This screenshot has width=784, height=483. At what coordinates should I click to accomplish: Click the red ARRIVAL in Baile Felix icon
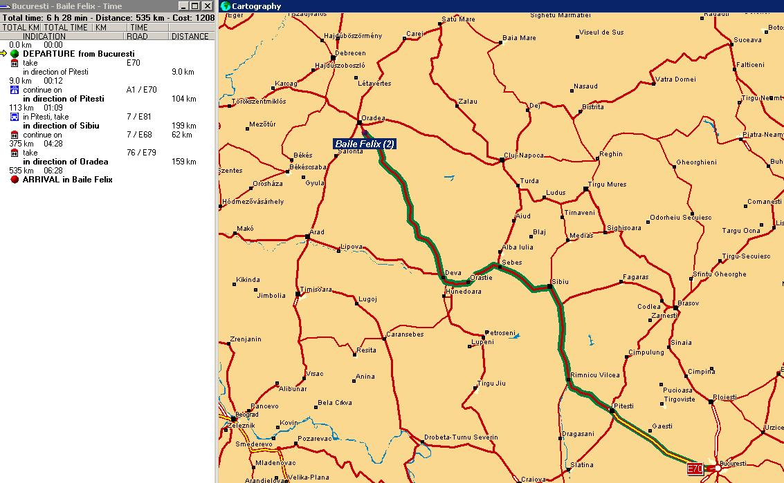tap(15, 180)
